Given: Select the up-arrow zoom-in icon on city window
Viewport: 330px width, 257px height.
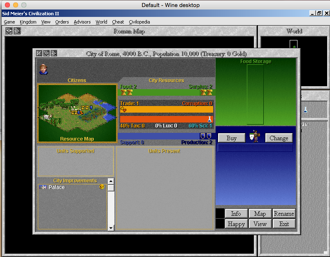Looking at the screenshot, I should 53,53.
